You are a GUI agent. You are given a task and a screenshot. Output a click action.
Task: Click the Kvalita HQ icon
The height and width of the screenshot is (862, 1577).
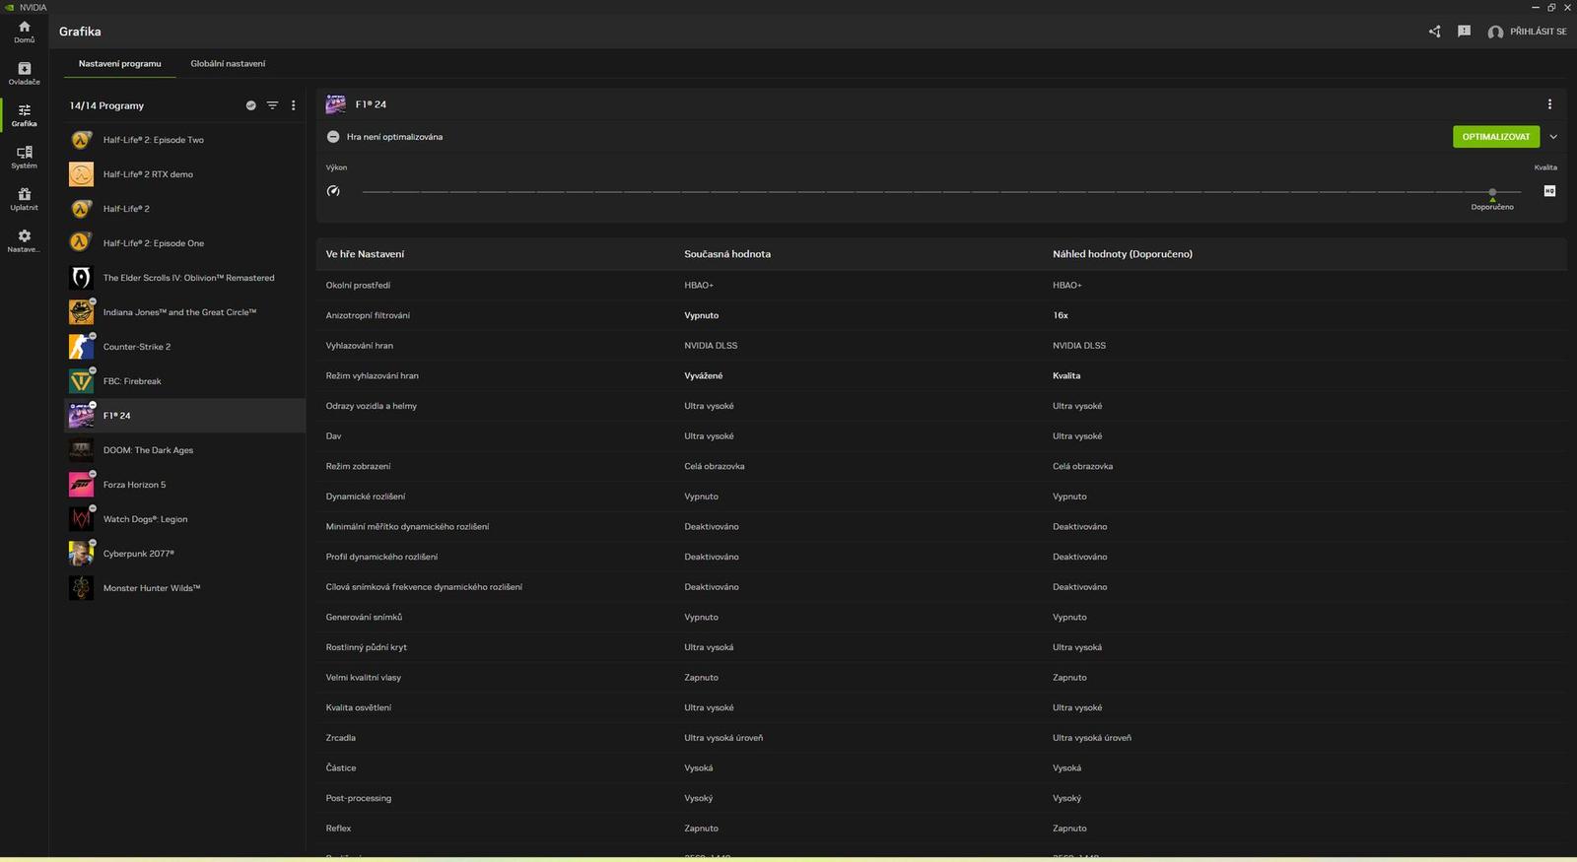[1549, 191]
